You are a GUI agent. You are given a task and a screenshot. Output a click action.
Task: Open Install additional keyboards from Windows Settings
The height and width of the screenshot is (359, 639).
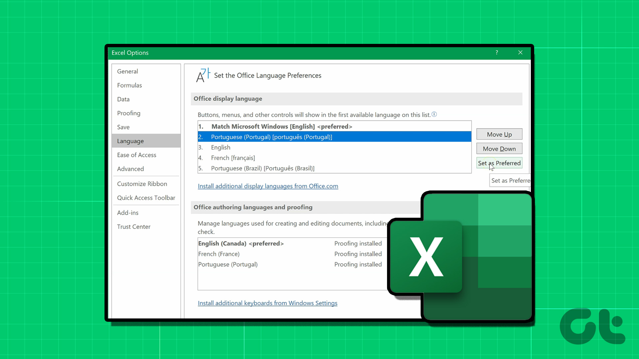[x=267, y=303]
